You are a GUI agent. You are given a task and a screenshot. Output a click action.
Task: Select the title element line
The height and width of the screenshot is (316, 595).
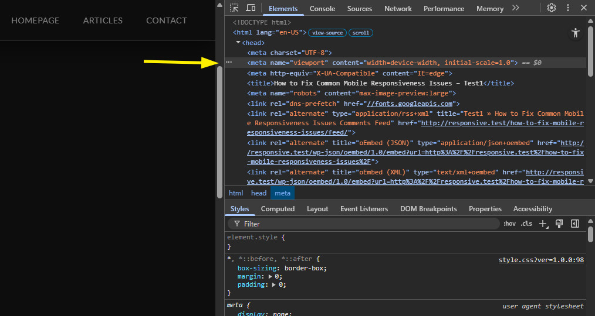pyautogui.click(x=380, y=83)
